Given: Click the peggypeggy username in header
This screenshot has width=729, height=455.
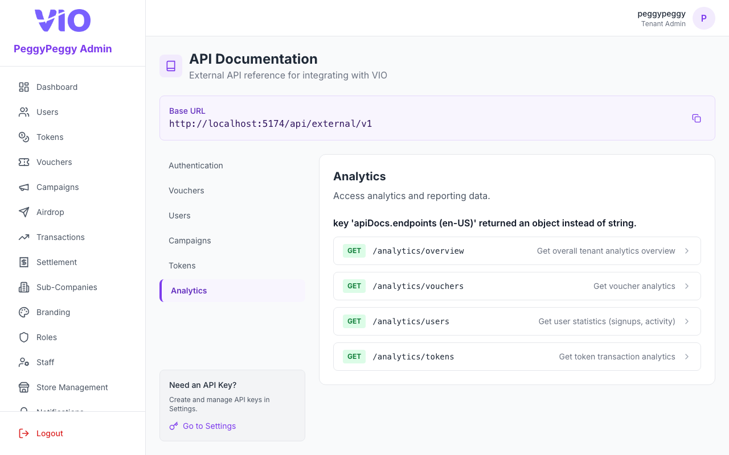Looking at the screenshot, I should 661,13.
